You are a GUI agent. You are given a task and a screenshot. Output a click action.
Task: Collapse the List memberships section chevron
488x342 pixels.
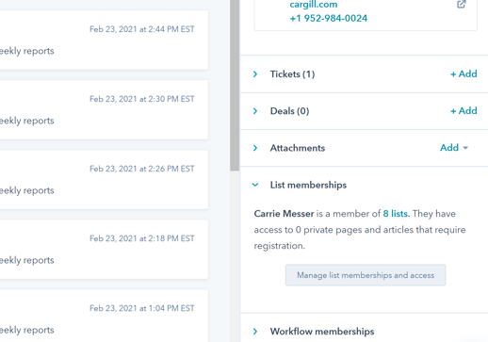point(255,185)
